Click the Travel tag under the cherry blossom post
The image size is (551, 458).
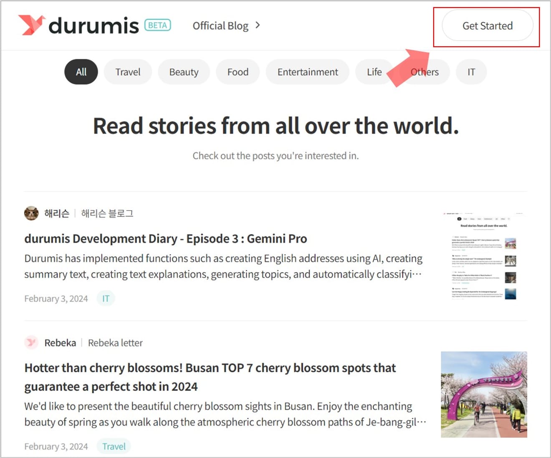[114, 446]
